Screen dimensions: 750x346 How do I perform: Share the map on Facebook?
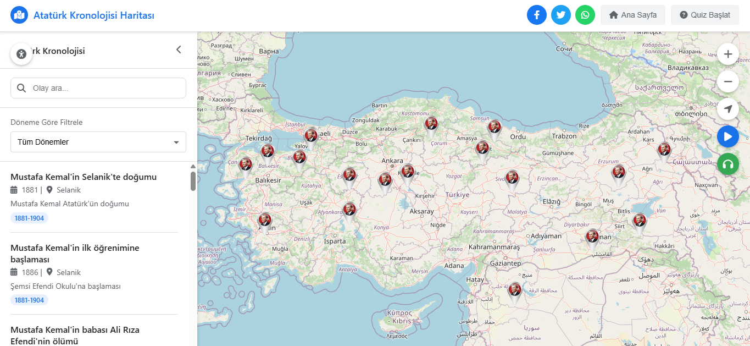tap(537, 15)
